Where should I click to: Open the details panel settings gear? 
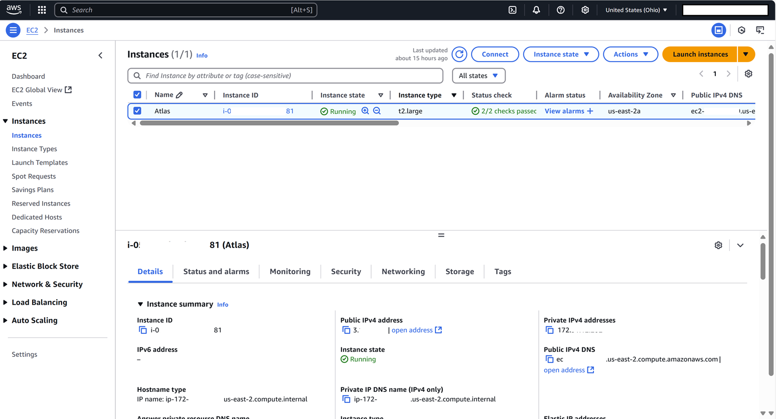718,245
